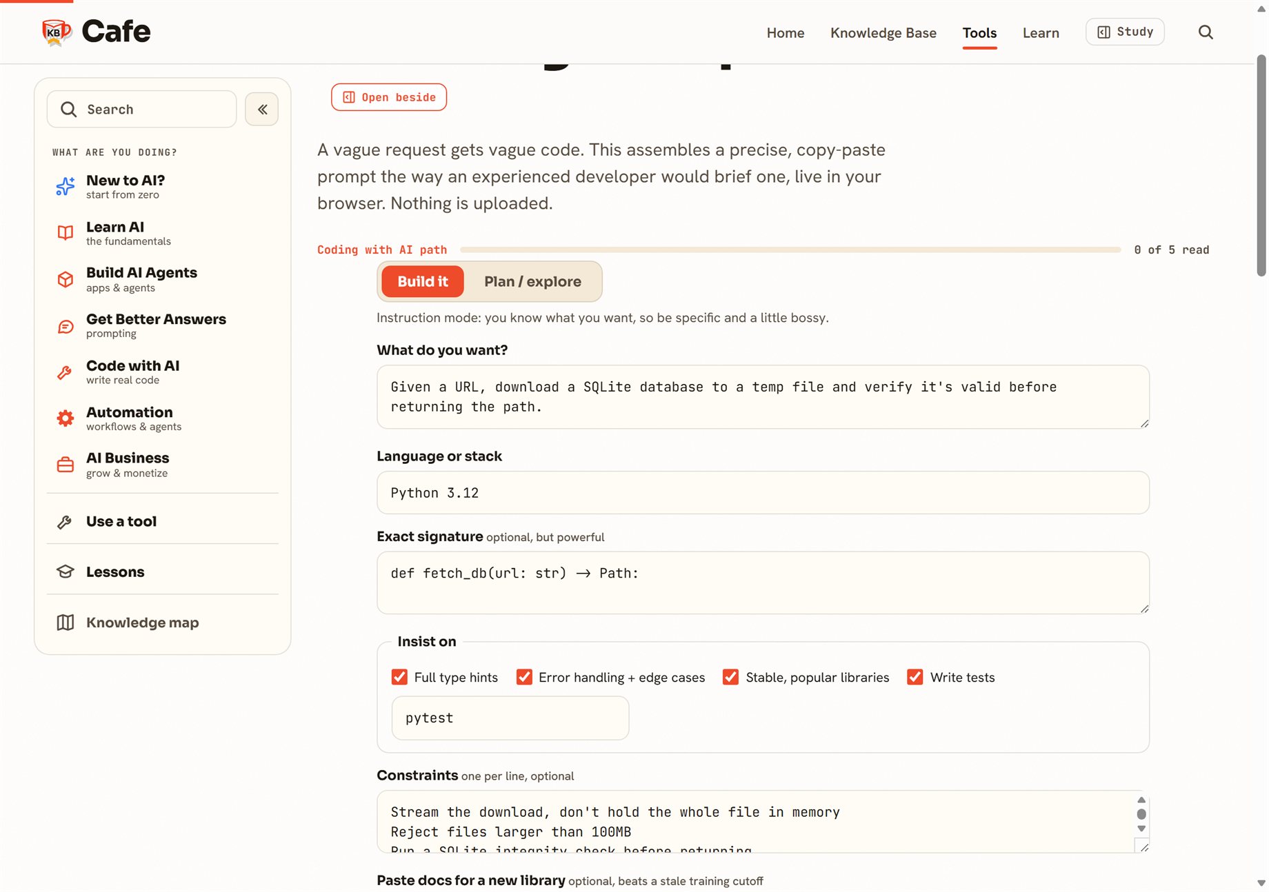Viewport: 1269px width, 892px height.
Task: Click the Exact signature textarea
Action: (763, 582)
